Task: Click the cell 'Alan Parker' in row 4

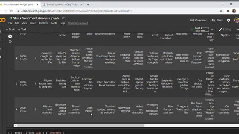Action: [x=89, y=109]
